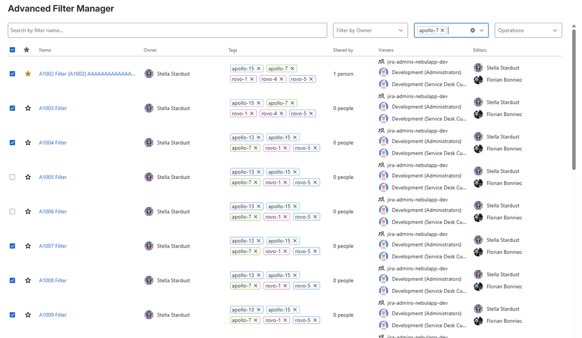
Task: Sort by the Name column header
Action: coord(45,50)
